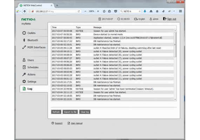Open the User manual link
Viewport: 200px width, 140px height.
[76, 123]
